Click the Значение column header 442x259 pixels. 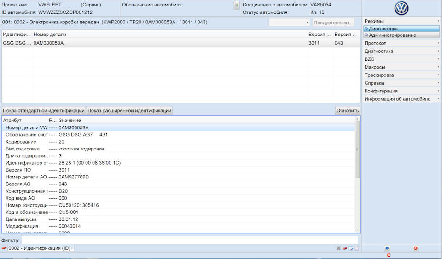(206, 120)
